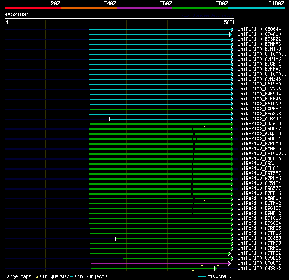
Task: Select the AV521691 query name label
Action: click(17, 14)
